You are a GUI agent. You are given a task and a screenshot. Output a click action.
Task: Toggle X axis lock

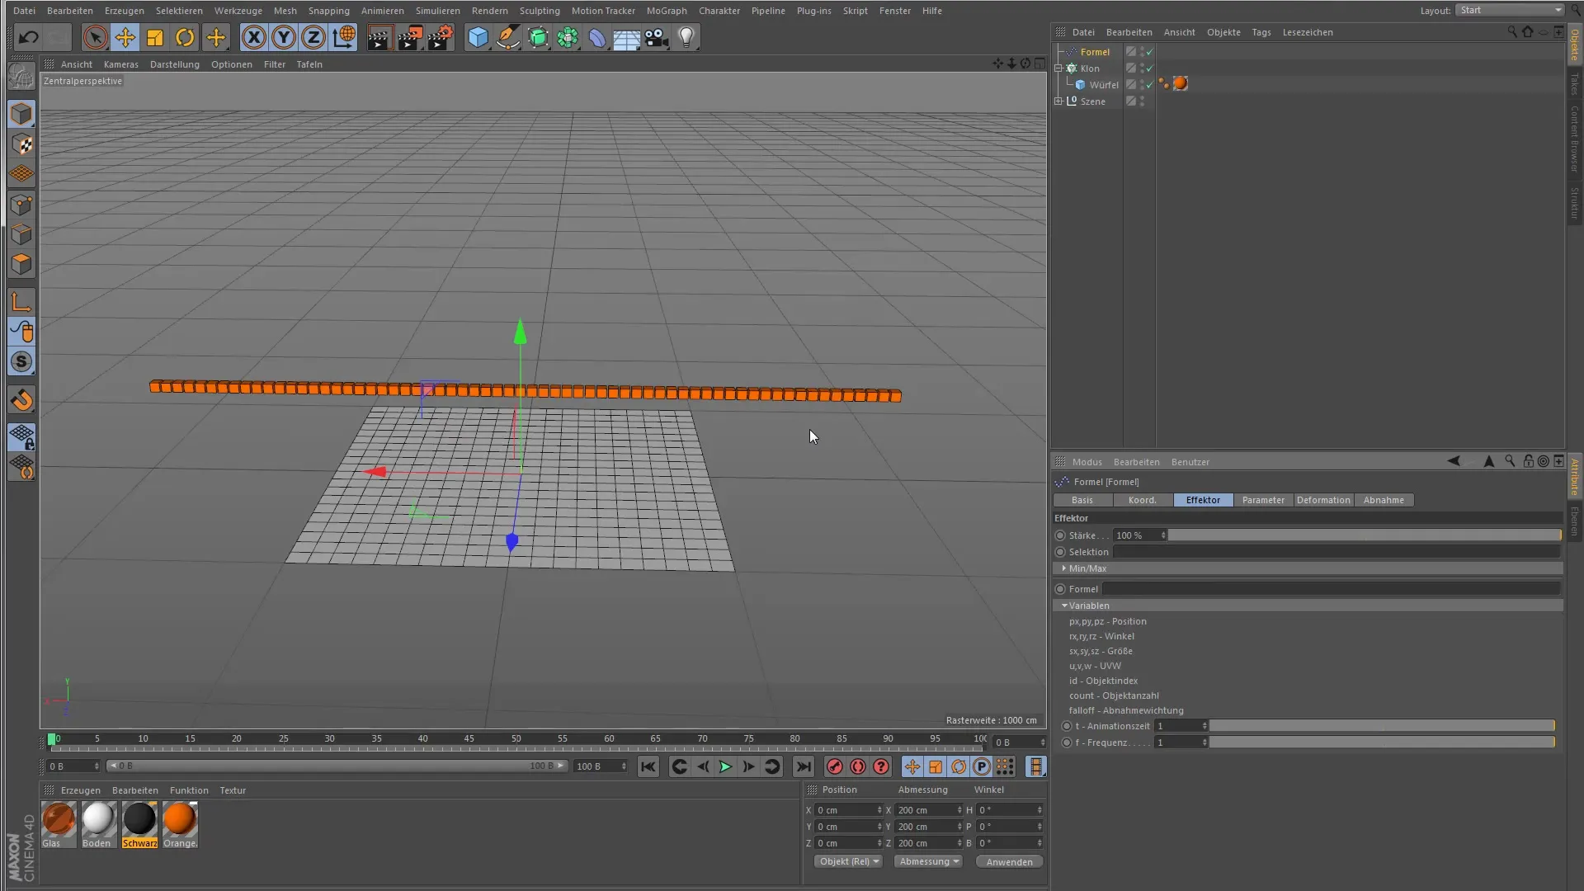tap(254, 37)
